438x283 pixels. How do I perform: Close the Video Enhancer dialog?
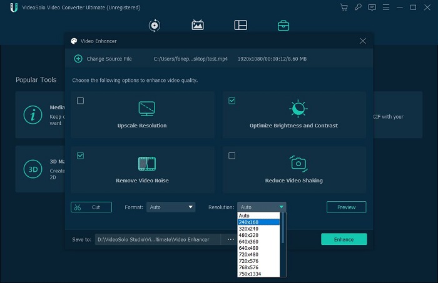(362, 41)
